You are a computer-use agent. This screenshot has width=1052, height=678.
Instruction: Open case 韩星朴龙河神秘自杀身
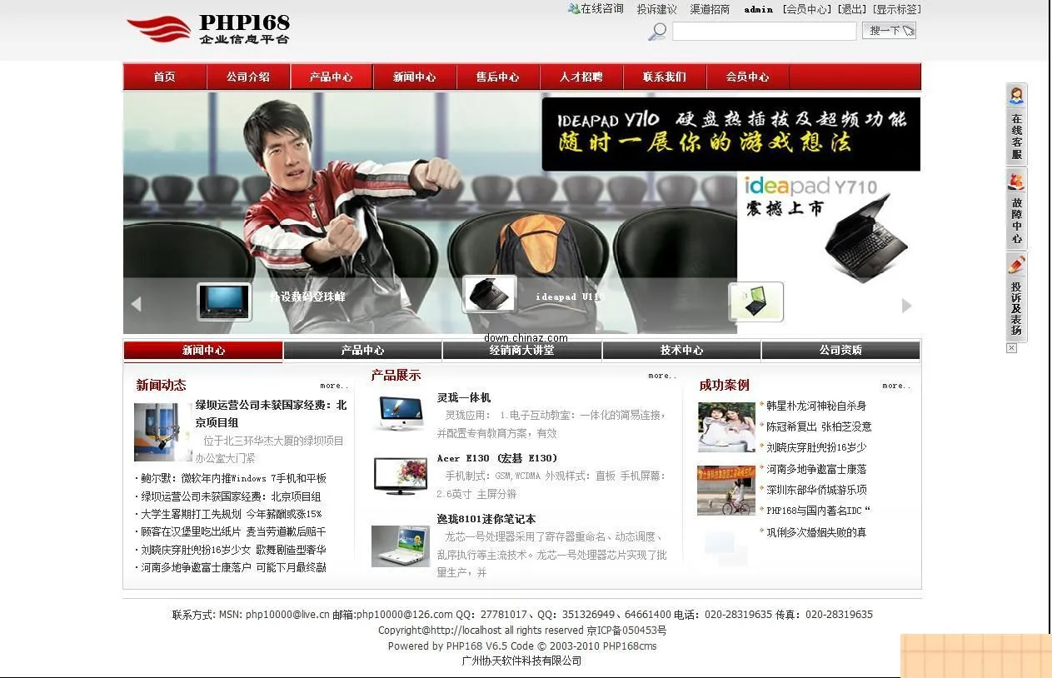(x=816, y=406)
